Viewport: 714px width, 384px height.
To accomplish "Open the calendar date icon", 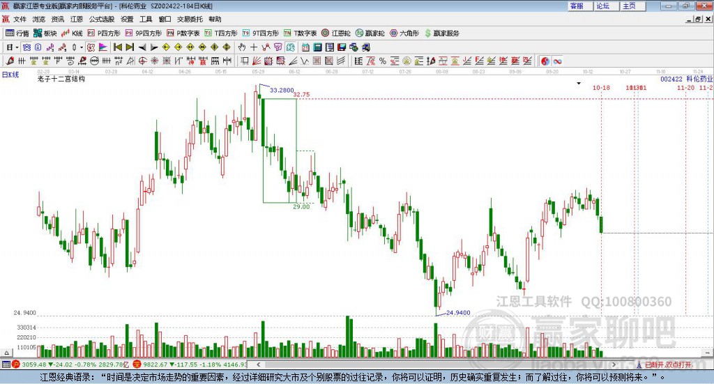I will 305,47.
